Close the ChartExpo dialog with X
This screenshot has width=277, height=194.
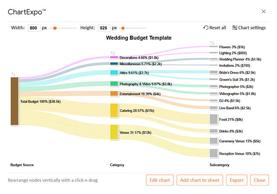263,11
